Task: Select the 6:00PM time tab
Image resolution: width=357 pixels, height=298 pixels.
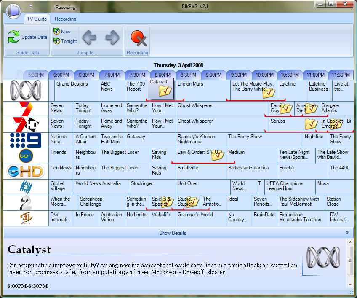Action: click(61, 75)
